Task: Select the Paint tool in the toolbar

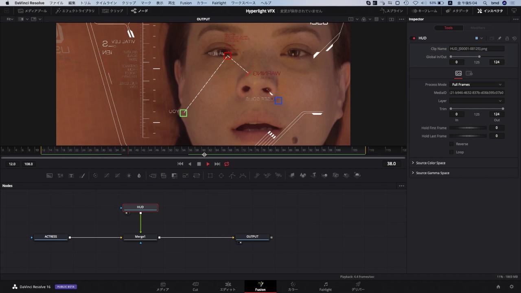Action: pos(83,175)
